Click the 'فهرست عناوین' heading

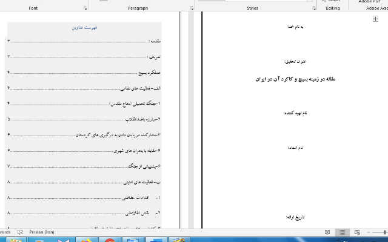pos(85,28)
